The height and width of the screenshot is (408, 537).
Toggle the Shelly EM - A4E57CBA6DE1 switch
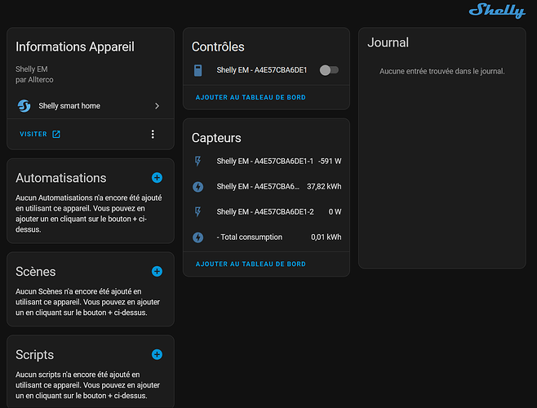pyautogui.click(x=329, y=70)
